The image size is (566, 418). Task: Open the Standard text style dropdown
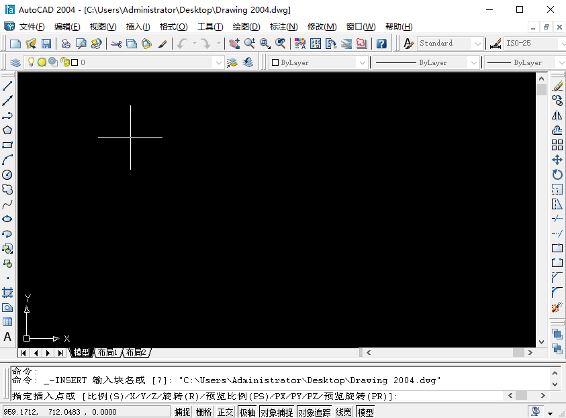point(477,44)
